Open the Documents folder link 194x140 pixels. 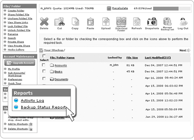pos(61,79)
